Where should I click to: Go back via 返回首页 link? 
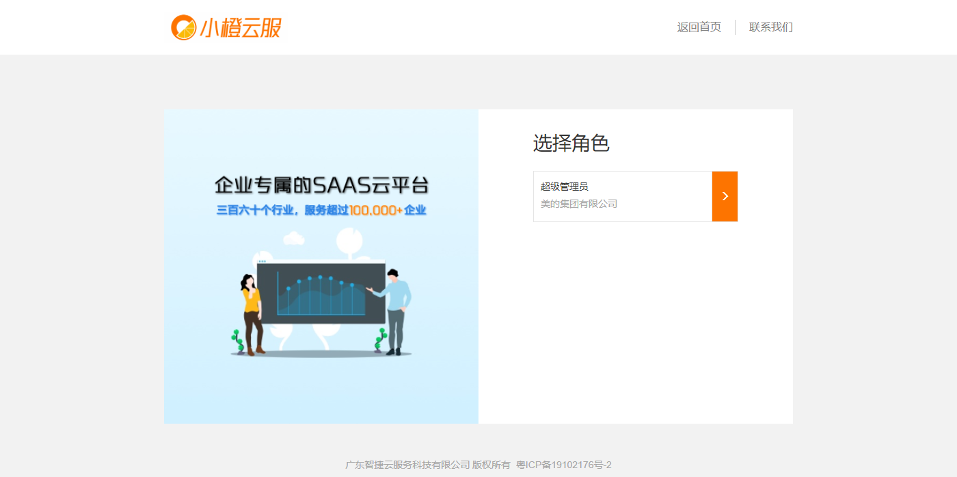tap(699, 27)
